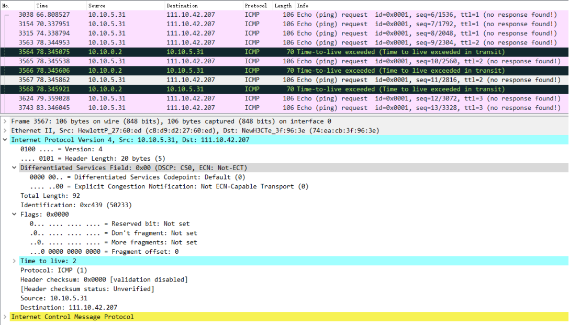This screenshot has height=325, width=569.
Task: Select packet 3564 Time-to-live exceeded
Action: tap(285, 52)
